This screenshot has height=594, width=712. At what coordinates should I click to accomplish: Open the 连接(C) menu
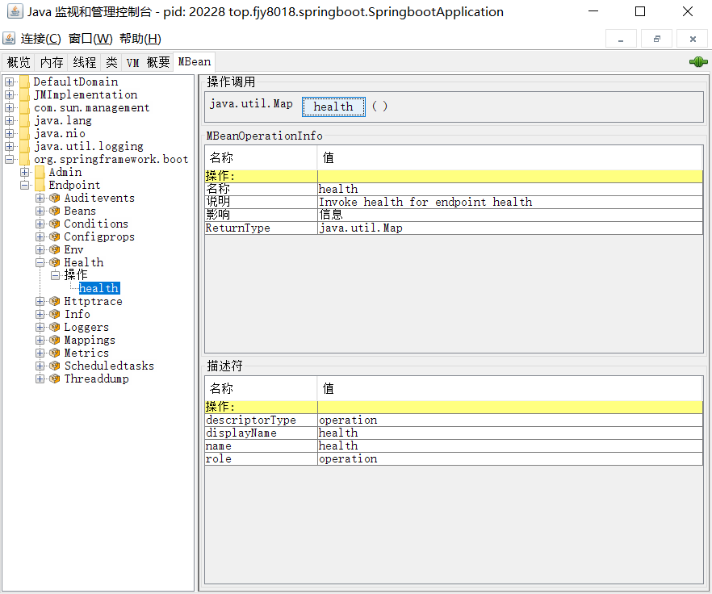pyautogui.click(x=40, y=39)
